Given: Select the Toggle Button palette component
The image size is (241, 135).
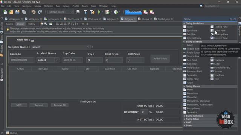Looking at the screenshot, I should (192, 49).
